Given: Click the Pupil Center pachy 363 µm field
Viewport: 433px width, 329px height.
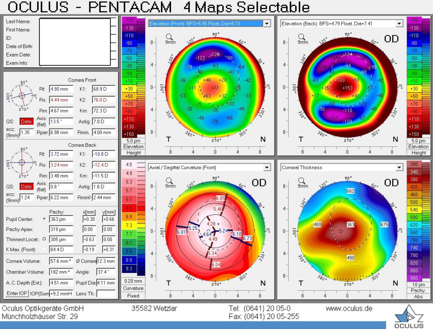Looking at the screenshot, I should click(61, 219).
